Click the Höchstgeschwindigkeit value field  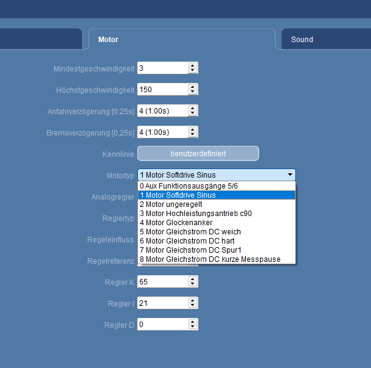tap(162, 90)
